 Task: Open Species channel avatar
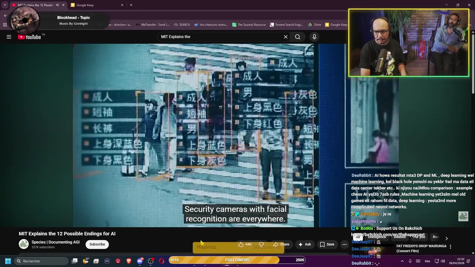pos(24,244)
